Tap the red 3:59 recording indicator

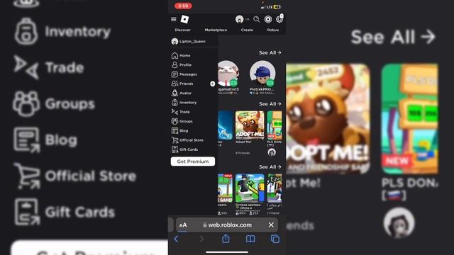point(183,6)
